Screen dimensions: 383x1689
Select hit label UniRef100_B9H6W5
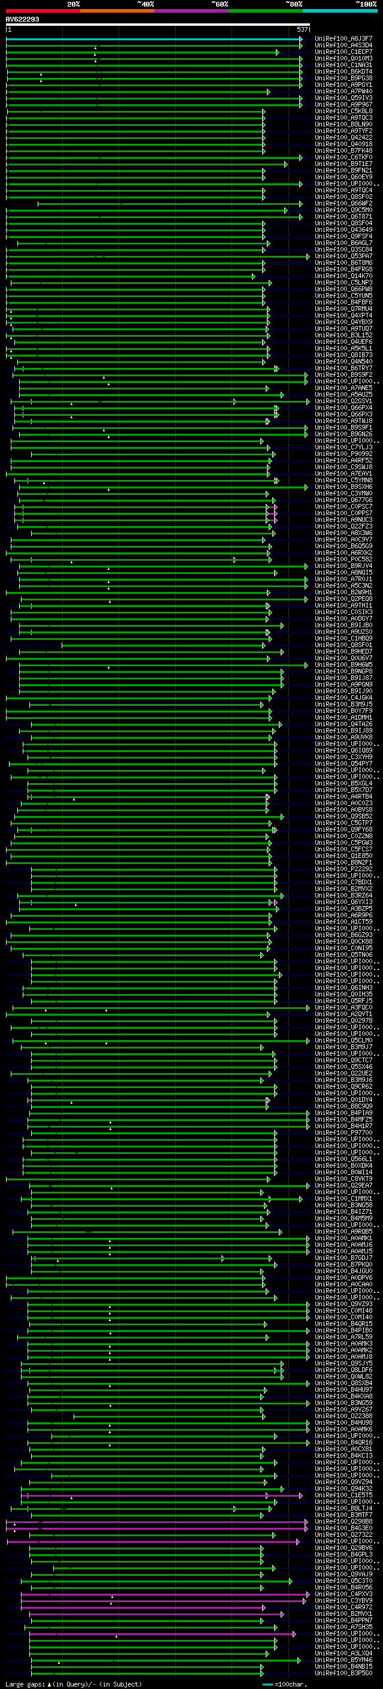pos(344,665)
